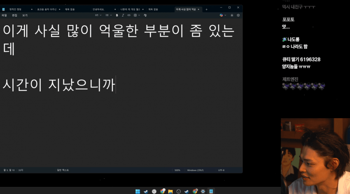Viewport: 350px width, 194px height.
Task: Open File Explorer from the taskbar
Action: pyautogui.click(x=170, y=191)
